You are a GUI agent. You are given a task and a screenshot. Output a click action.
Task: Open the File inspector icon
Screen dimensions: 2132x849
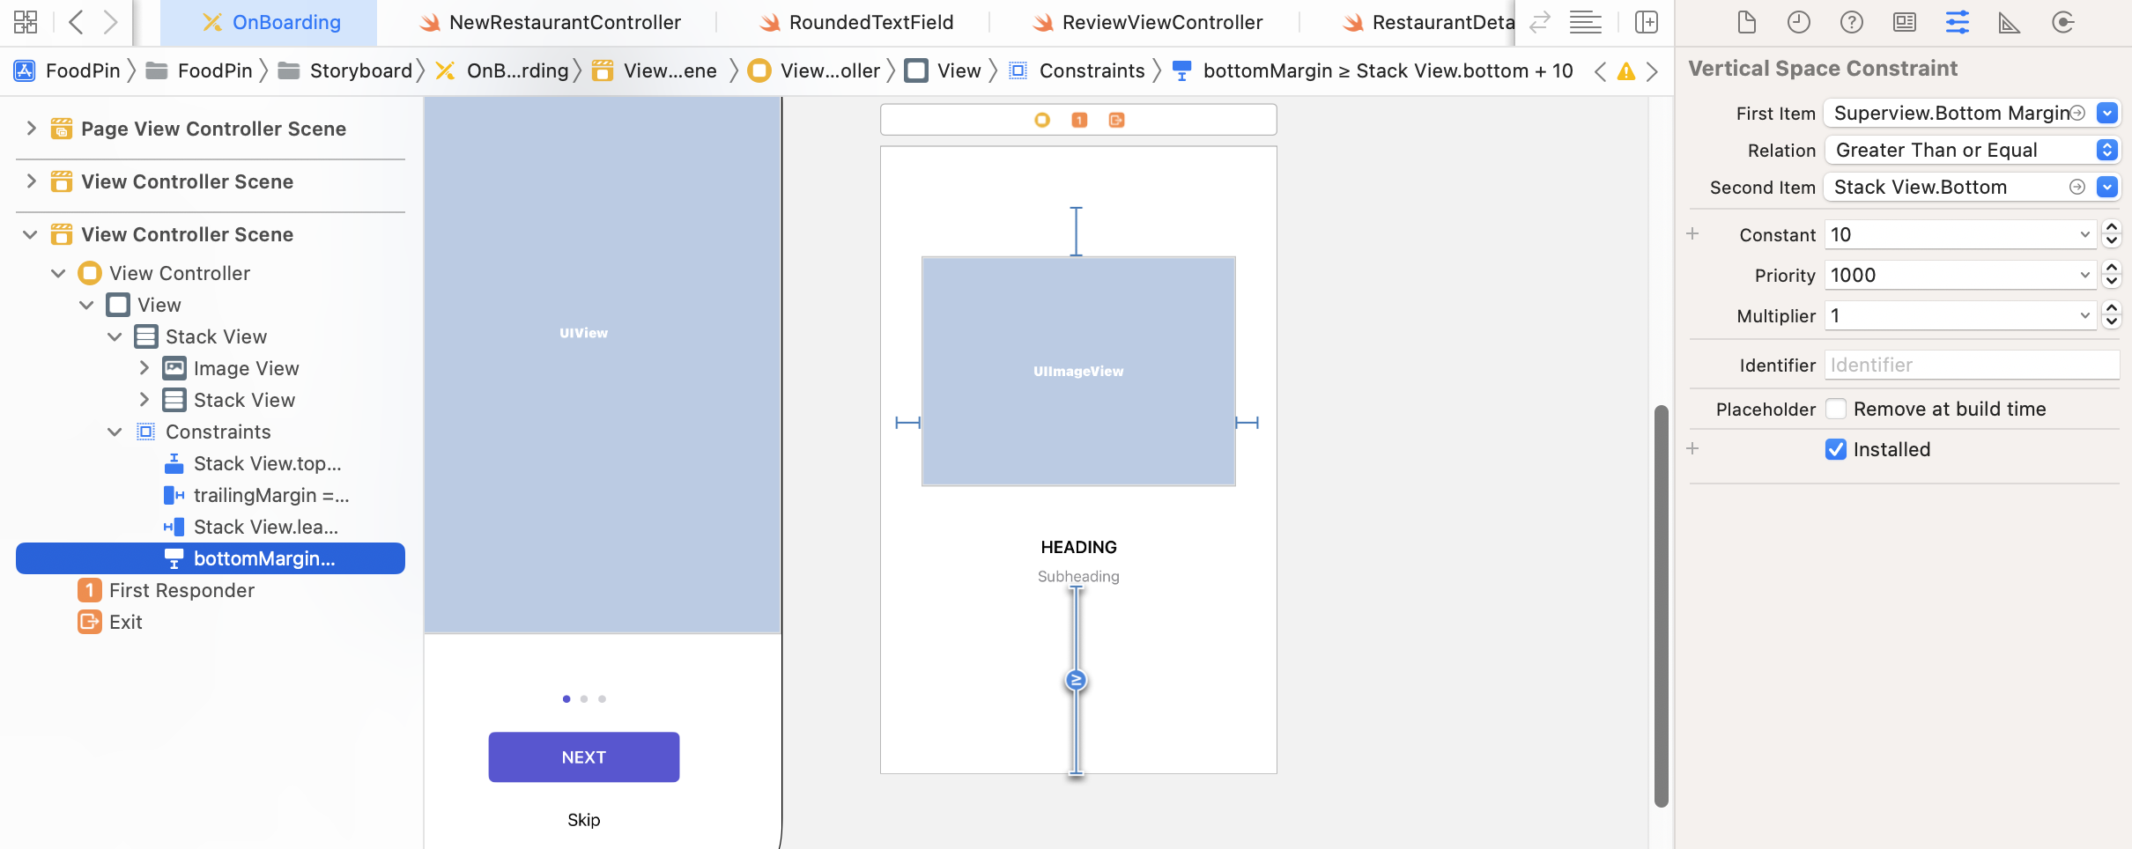point(1746,22)
